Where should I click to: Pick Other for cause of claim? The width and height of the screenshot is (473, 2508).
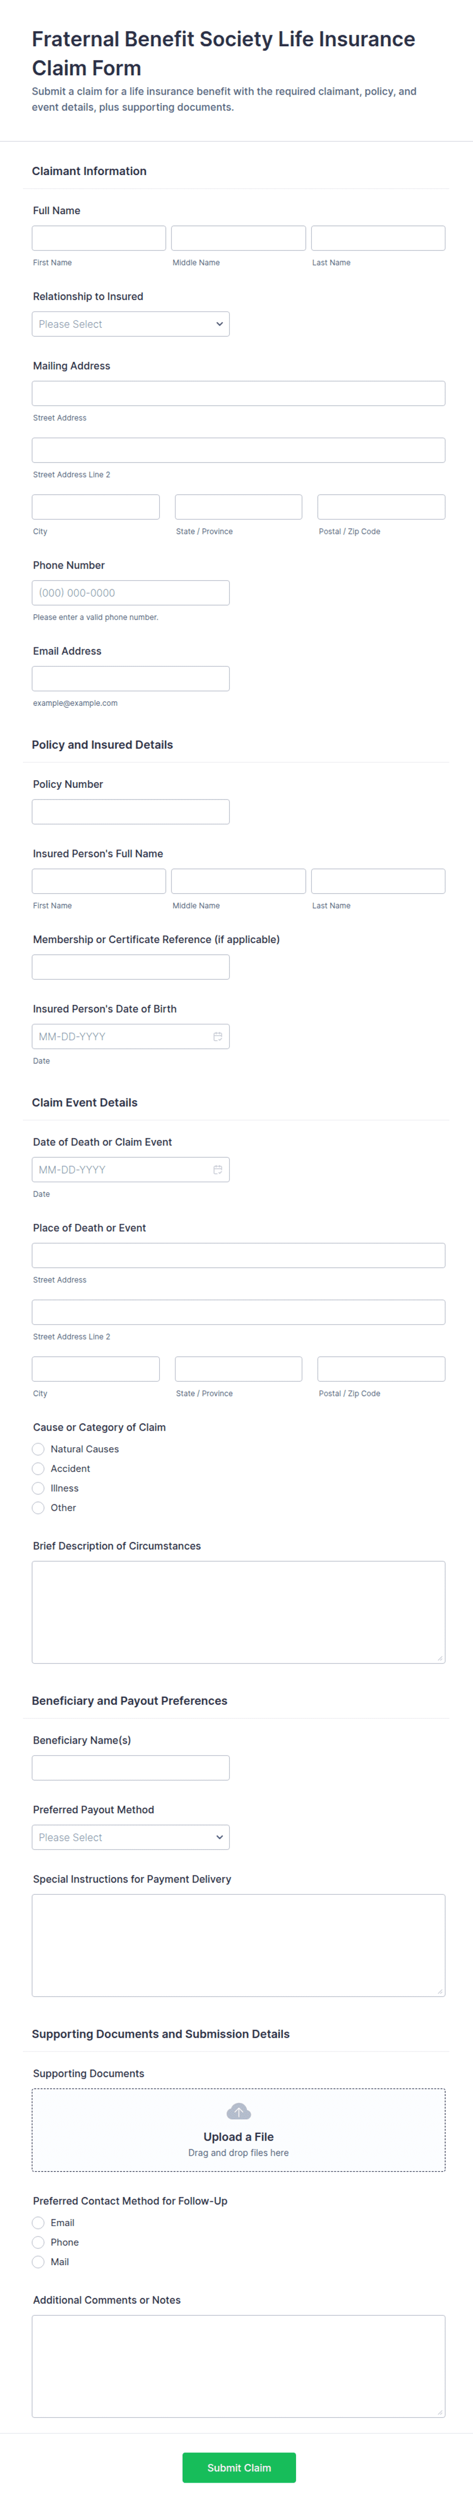38,1507
